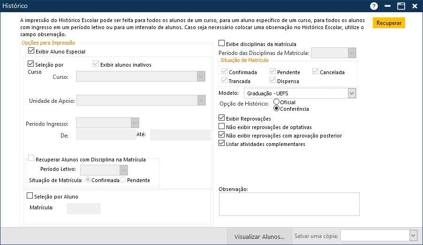Open the Curso combo box

[x=201, y=77]
